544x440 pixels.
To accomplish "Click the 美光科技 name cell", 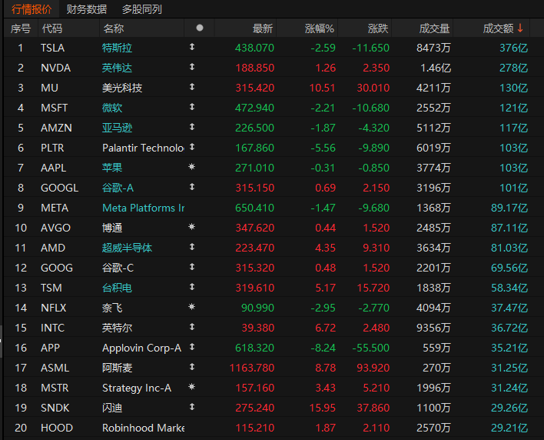I will pyautogui.click(x=122, y=88).
